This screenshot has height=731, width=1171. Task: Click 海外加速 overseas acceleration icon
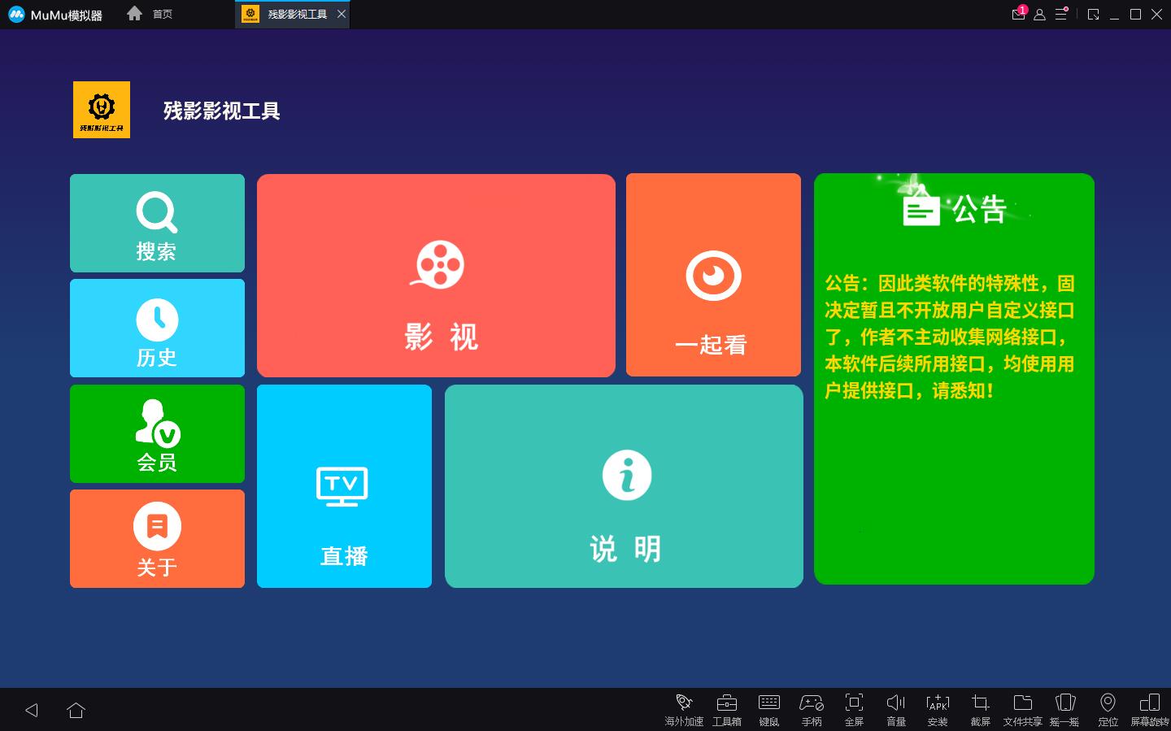pyautogui.click(x=684, y=709)
